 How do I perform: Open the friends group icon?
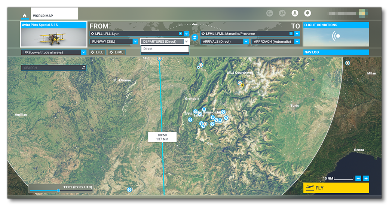pyautogui.click(x=282, y=13)
